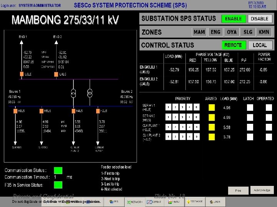
Task: Select the H4L5 breaker on the 33kV bus
Action: point(73,111)
